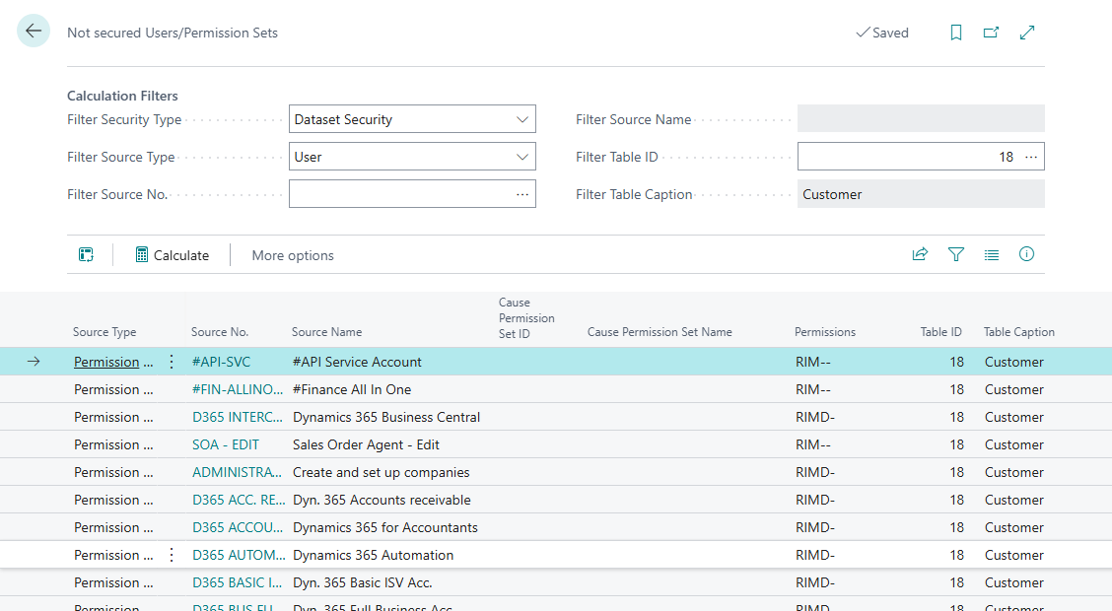This screenshot has height=611, width=1112.
Task: Select 'Sales Order Agent - Edit' cell
Action: point(366,444)
